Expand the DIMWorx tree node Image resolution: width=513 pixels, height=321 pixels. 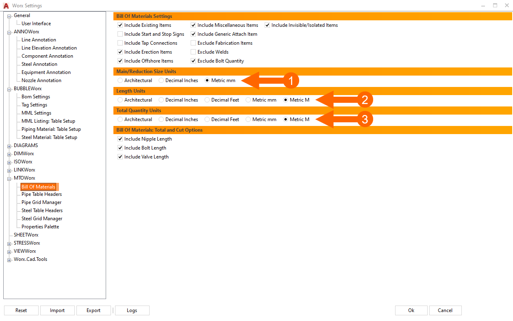click(9, 154)
